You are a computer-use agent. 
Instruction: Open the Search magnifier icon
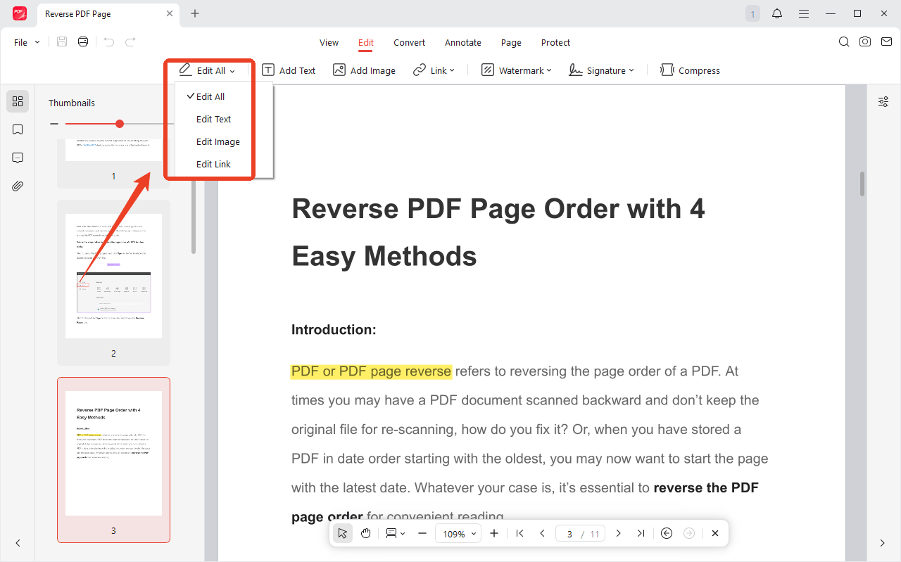(844, 42)
